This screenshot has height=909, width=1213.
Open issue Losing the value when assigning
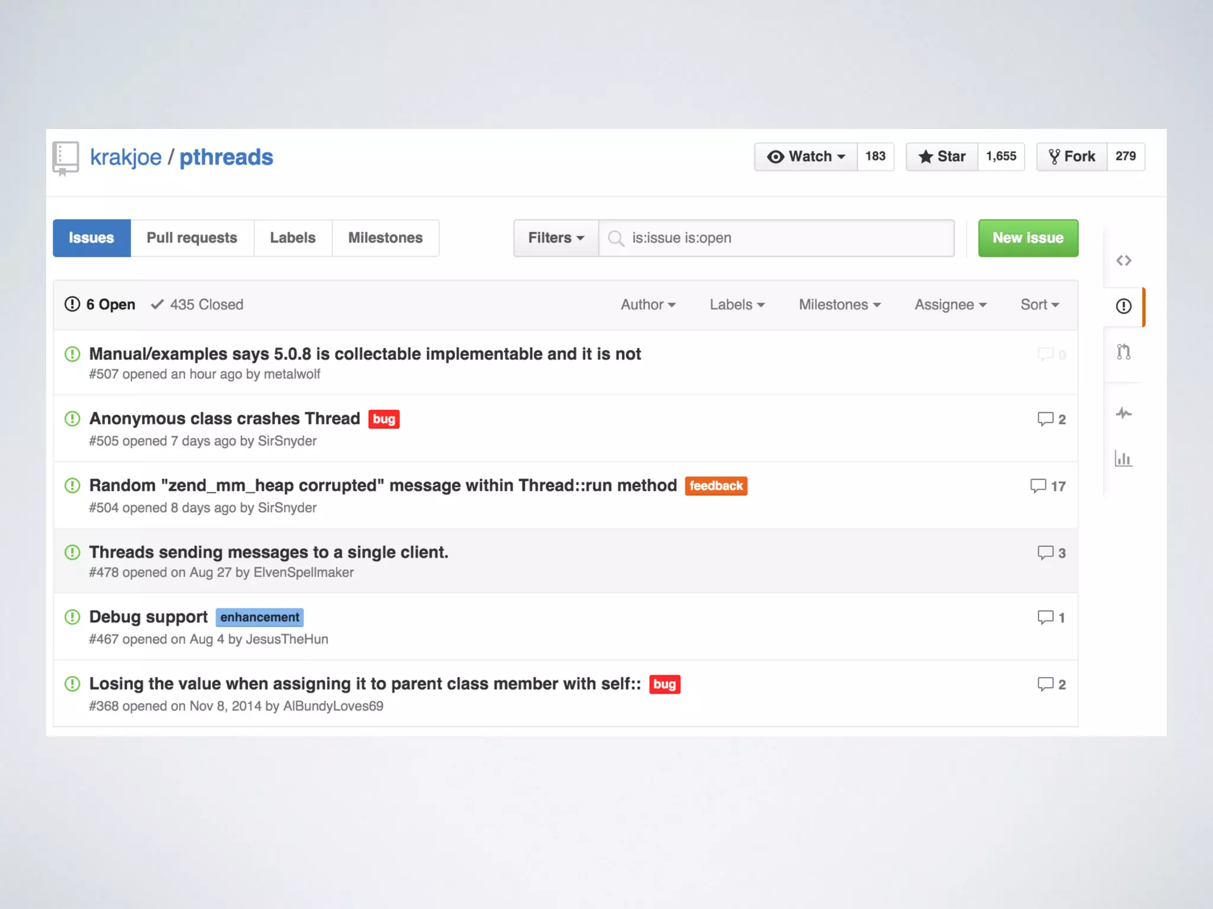coord(365,684)
